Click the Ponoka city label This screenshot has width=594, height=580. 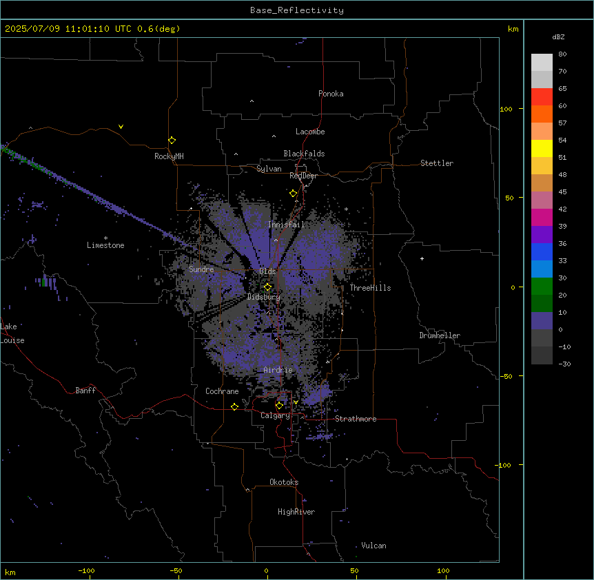point(331,94)
